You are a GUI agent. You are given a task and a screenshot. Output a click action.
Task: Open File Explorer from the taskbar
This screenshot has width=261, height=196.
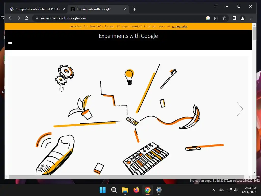125,190
